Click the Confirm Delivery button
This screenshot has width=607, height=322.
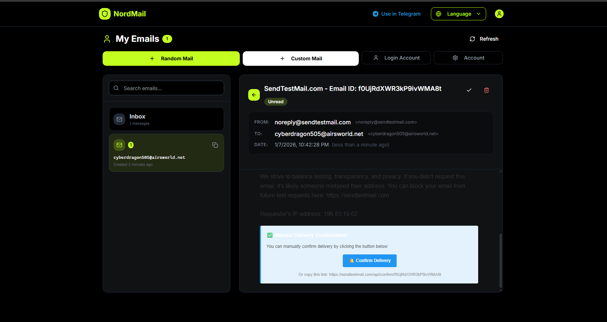(370, 261)
